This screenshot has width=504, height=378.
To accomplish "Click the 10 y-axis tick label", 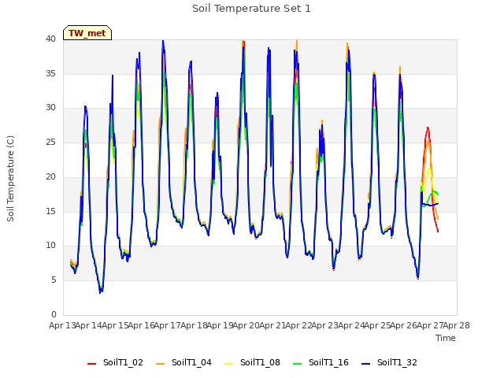I will 50,246.
